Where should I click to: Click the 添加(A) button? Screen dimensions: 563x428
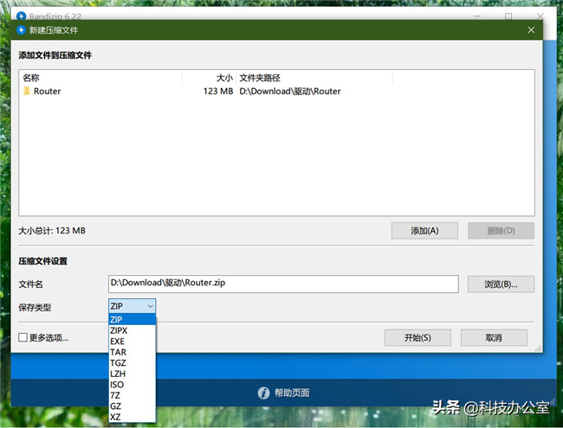coord(424,231)
